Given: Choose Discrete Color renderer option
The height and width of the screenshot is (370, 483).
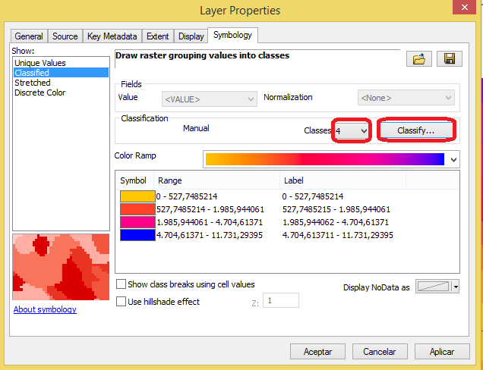Looking at the screenshot, I should [39, 92].
